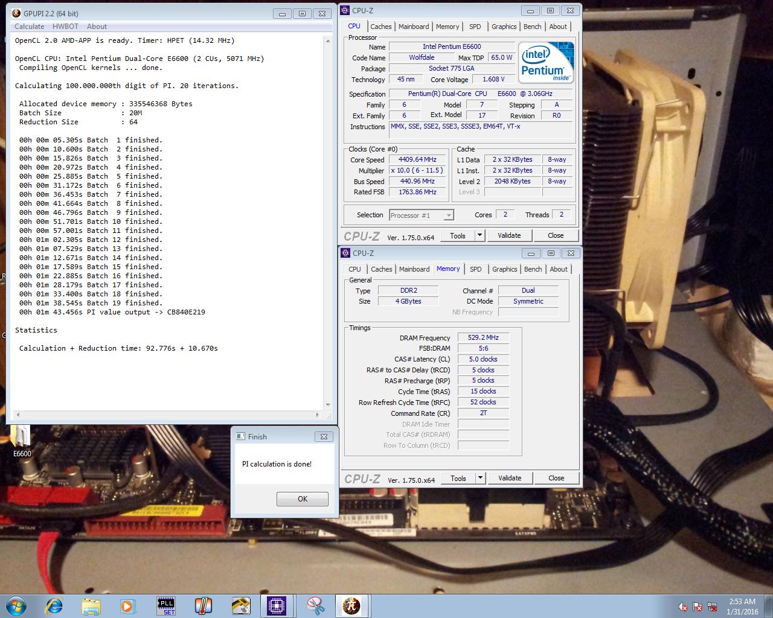Image resolution: width=773 pixels, height=618 pixels.
Task: Click the DRAM Frequency value 529.2 MHz
Action: [483, 337]
